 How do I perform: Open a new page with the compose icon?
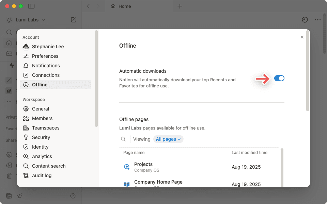tap(74, 20)
